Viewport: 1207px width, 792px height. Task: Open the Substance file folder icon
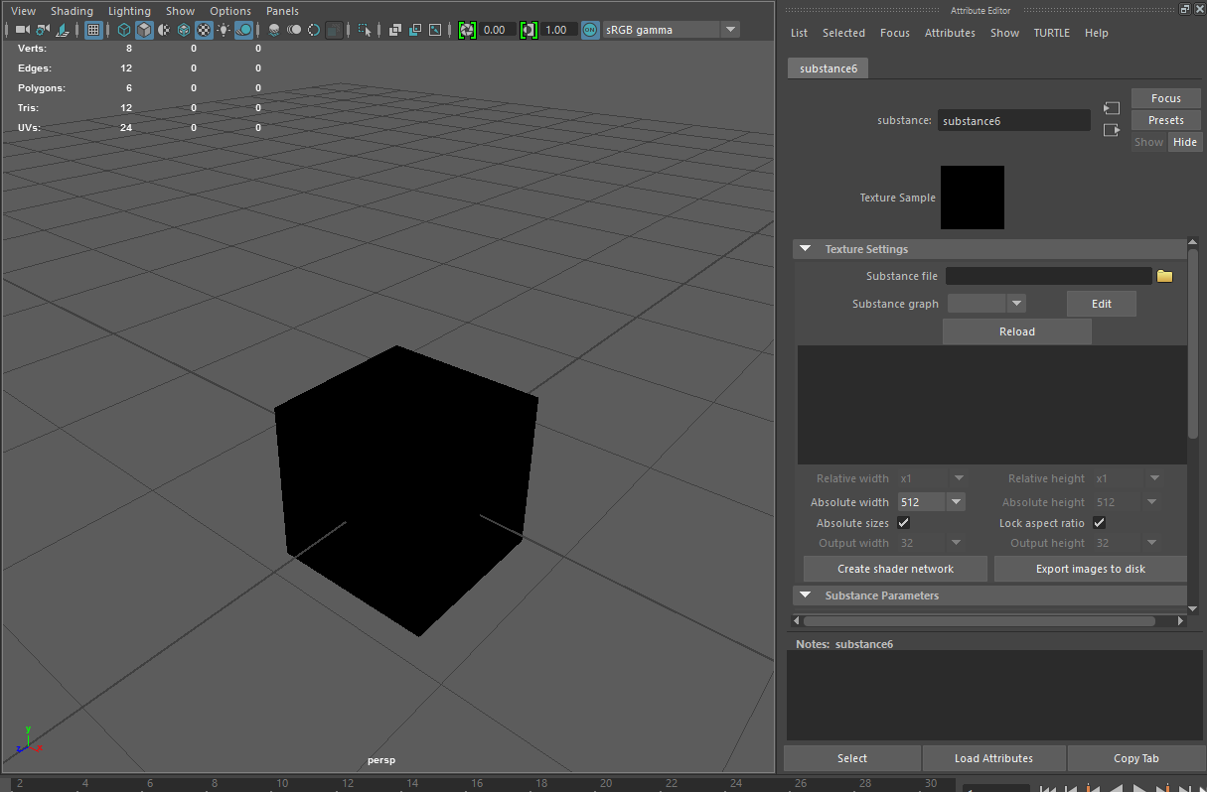coord(1164,276)
